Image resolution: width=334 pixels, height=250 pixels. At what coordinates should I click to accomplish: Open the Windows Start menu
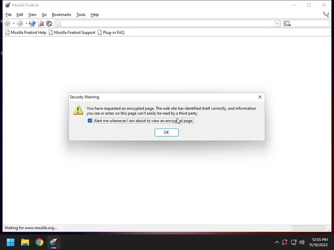tap(10, 242)
